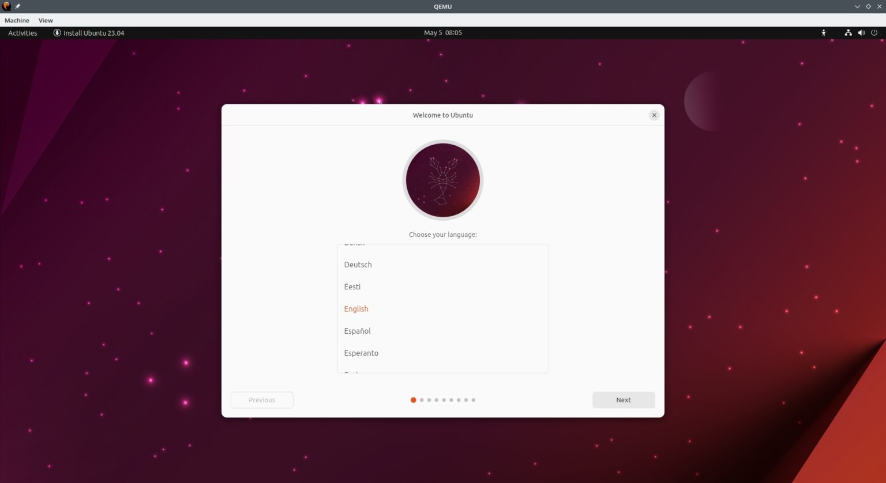Click the volume icon in the system tray

[861, 33]
